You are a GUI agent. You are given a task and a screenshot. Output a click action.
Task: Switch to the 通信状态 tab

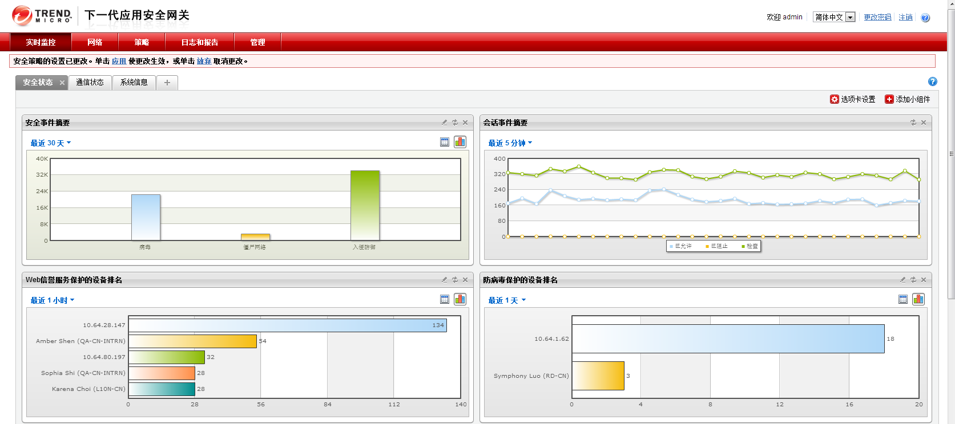(x=90, y=83)
